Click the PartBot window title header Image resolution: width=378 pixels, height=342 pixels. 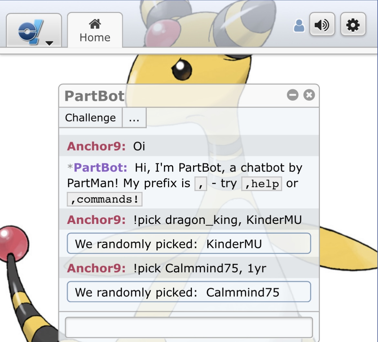point(94,96)
